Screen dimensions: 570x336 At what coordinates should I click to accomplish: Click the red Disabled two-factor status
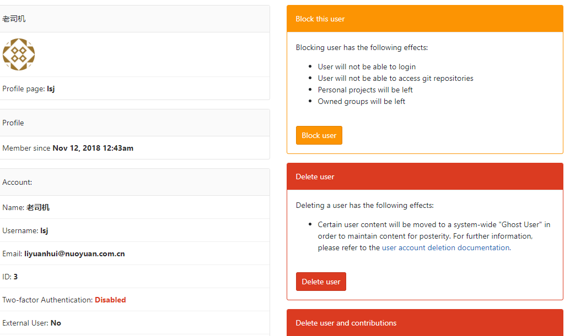tap(110, 300)
